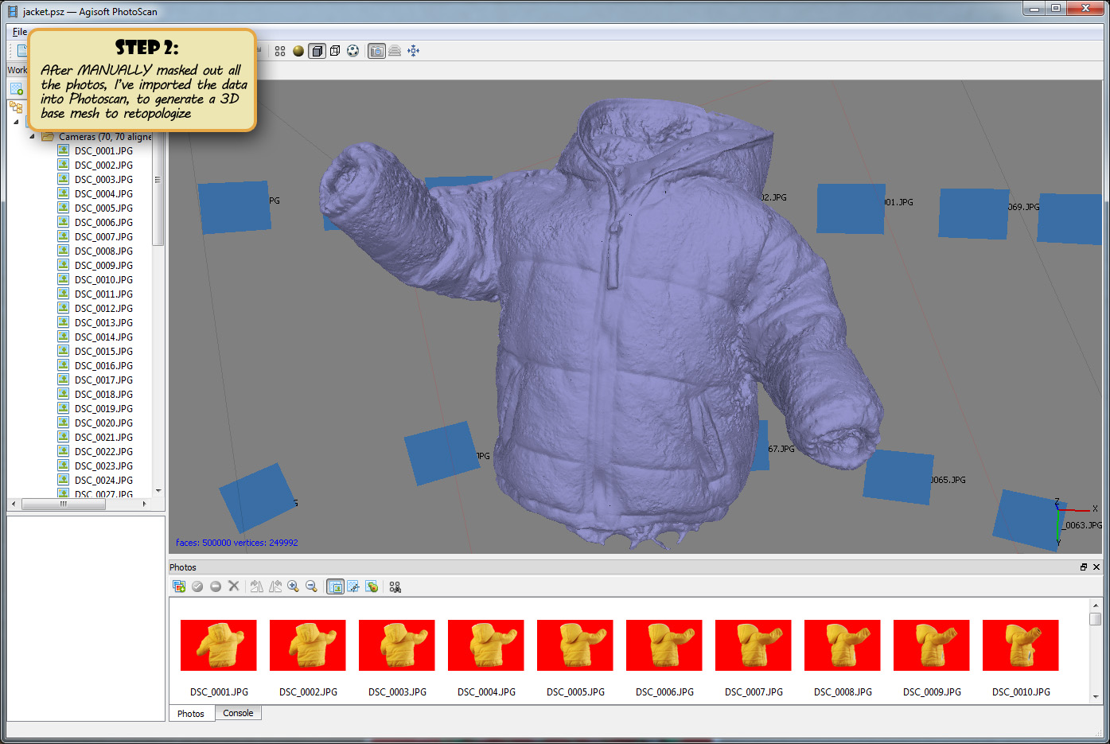Collapse the chunk node above the Cameras folder
Screen dimensions: 1110x744
click(x=16, y=122)
